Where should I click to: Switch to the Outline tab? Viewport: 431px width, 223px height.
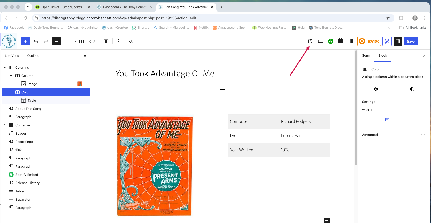pyautogui.click(x=33, y=56)
